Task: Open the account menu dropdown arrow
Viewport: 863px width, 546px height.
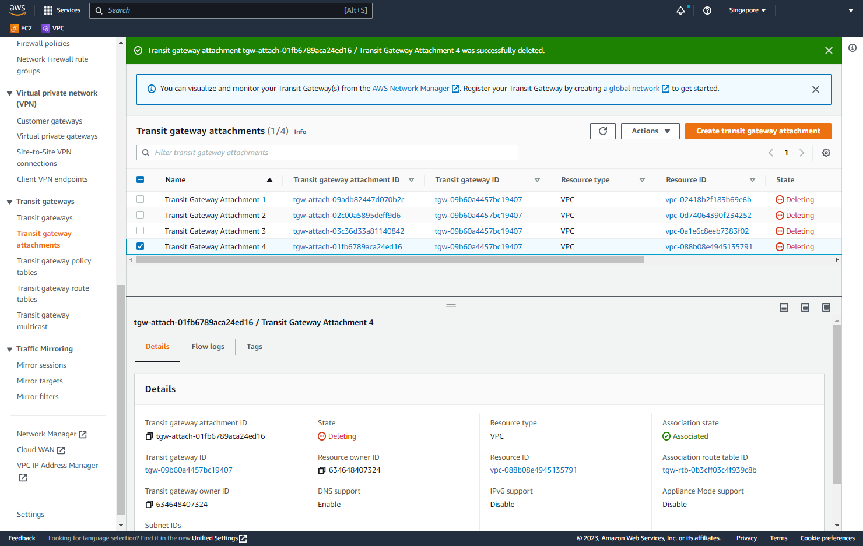Action: 851,10
